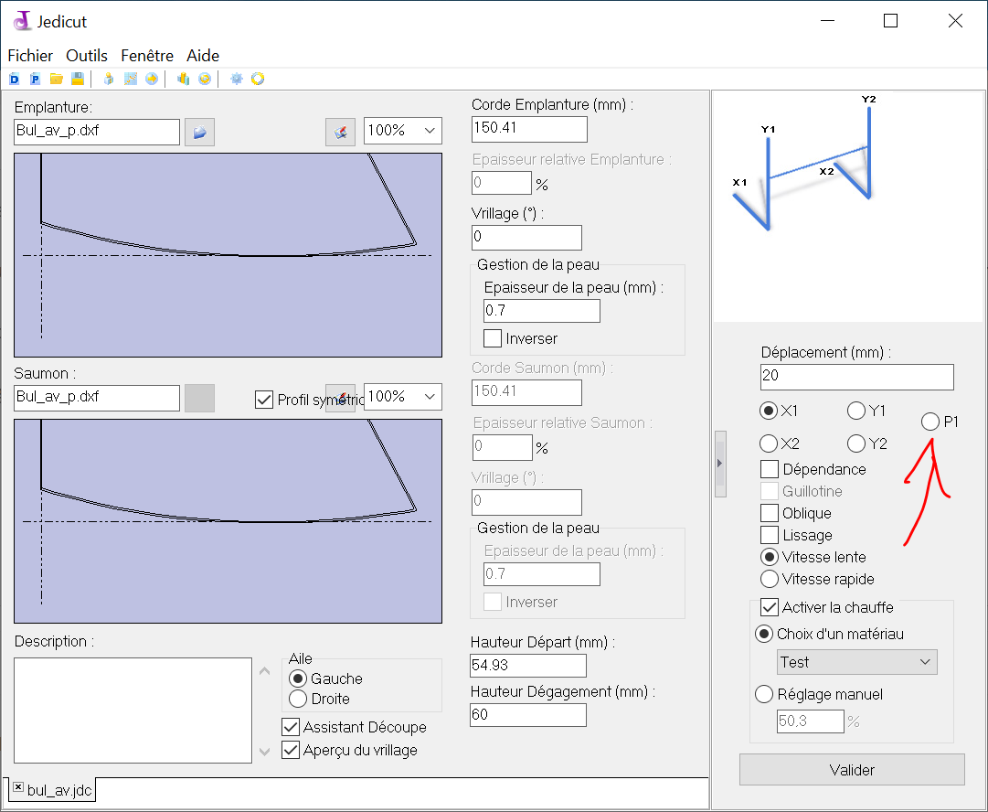This screenshot has height=812, width=988.
Task: Click the edit icon beside Emplanture zoom
Action: point(340,132)
